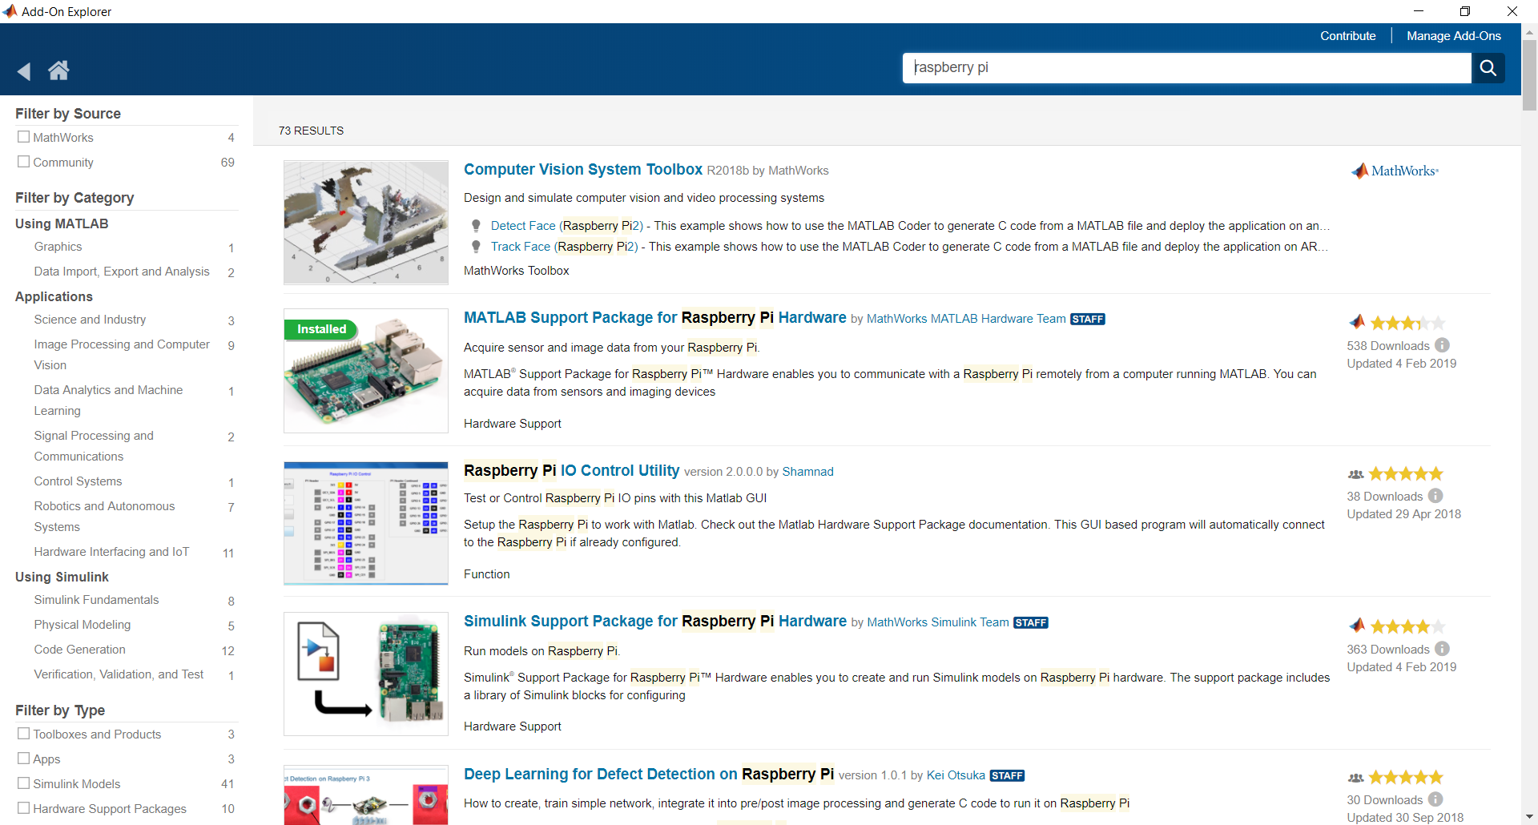Viewport: 1538px width, 825px height.
Task: Click star rating of Simulink Support Package
Action: [1407, 626]
